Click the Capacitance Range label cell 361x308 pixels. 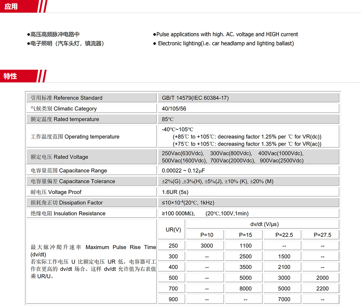coord(91,170)
